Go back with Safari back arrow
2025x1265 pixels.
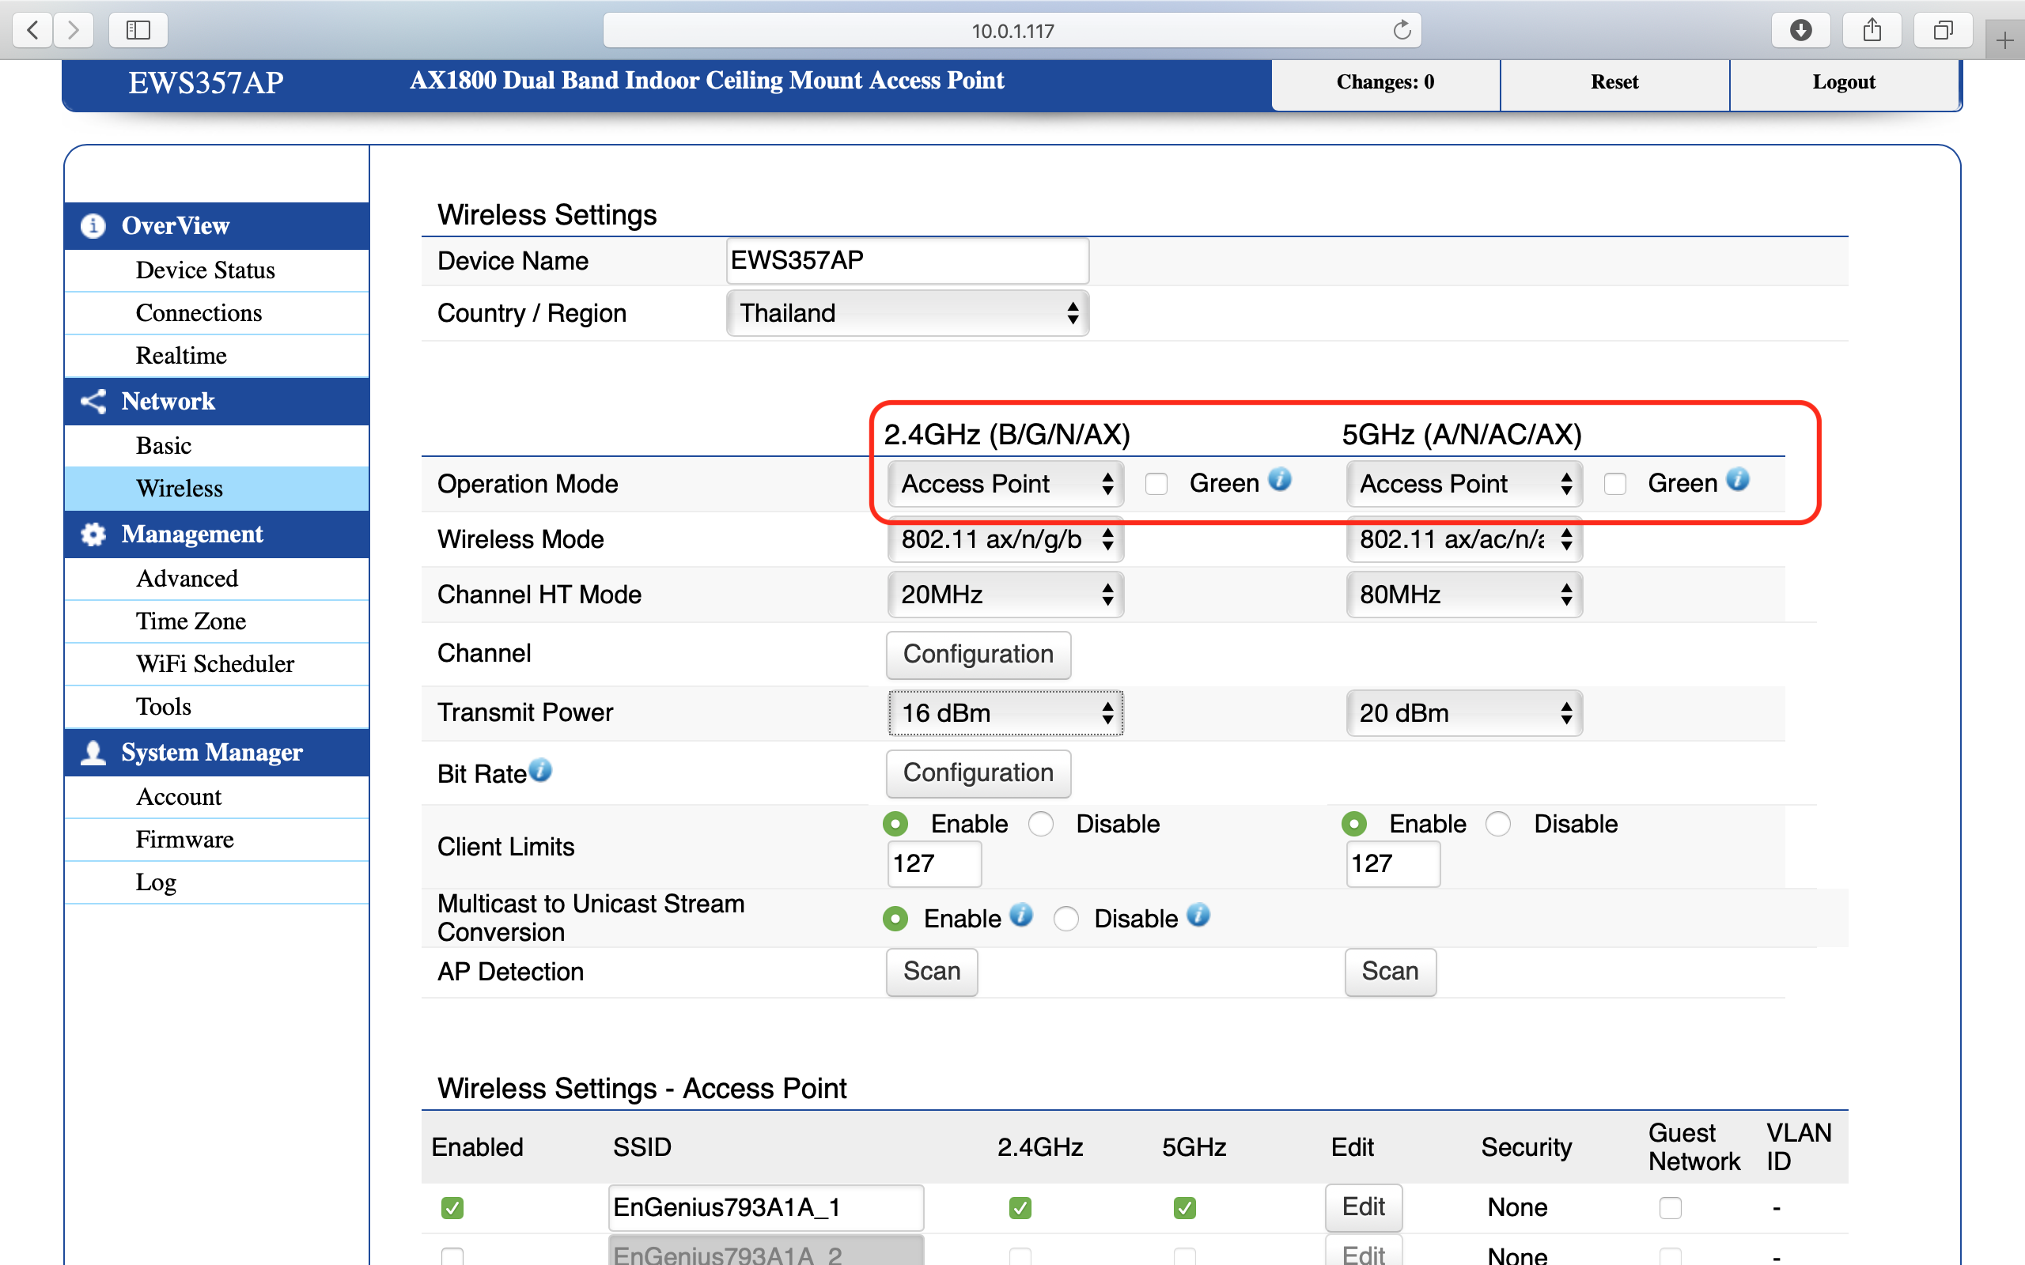pyautogui.click(x=32, y=30)
